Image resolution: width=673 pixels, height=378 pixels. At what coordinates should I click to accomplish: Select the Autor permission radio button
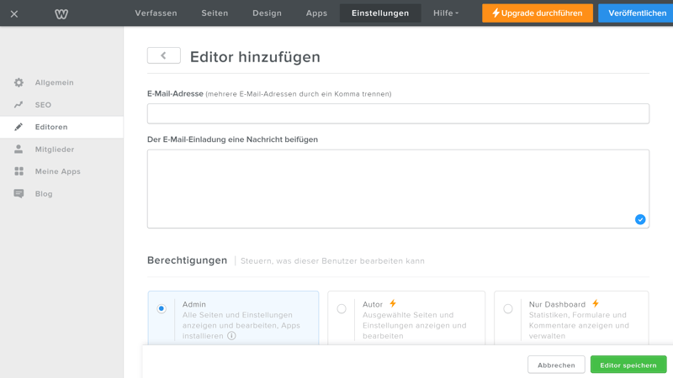342,308
